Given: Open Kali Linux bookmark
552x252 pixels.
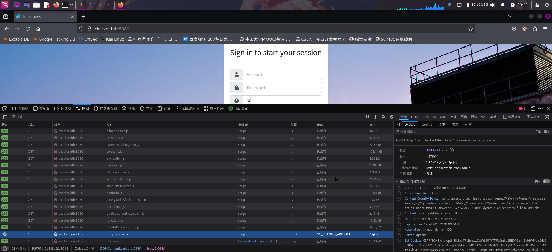Looking at the screenshot, I should [x=112, y=39].
